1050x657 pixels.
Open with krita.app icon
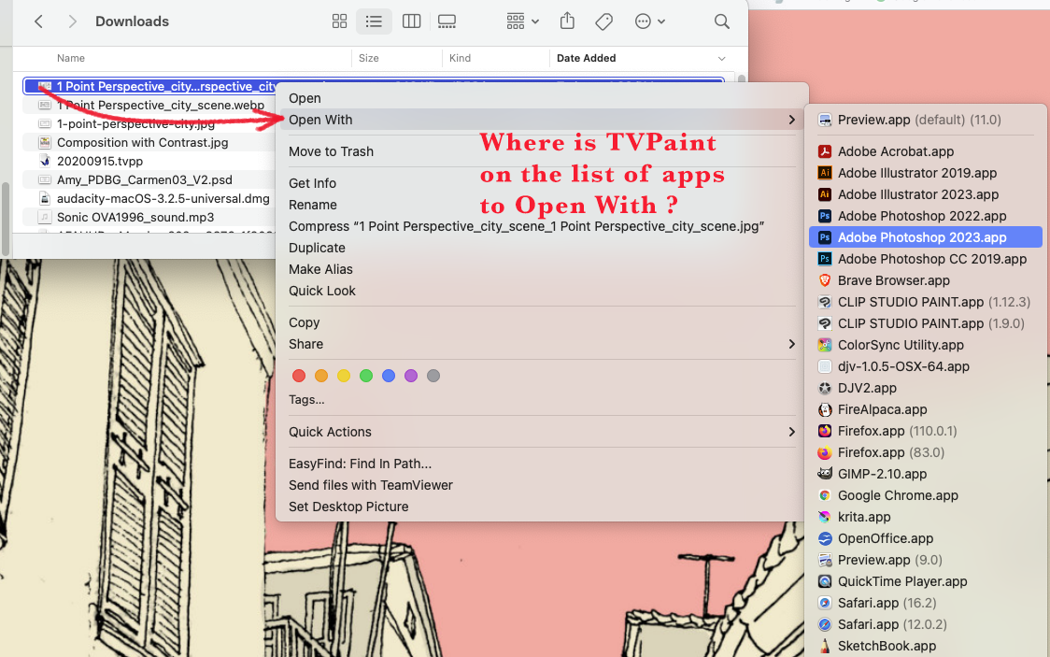click(825, 517)
